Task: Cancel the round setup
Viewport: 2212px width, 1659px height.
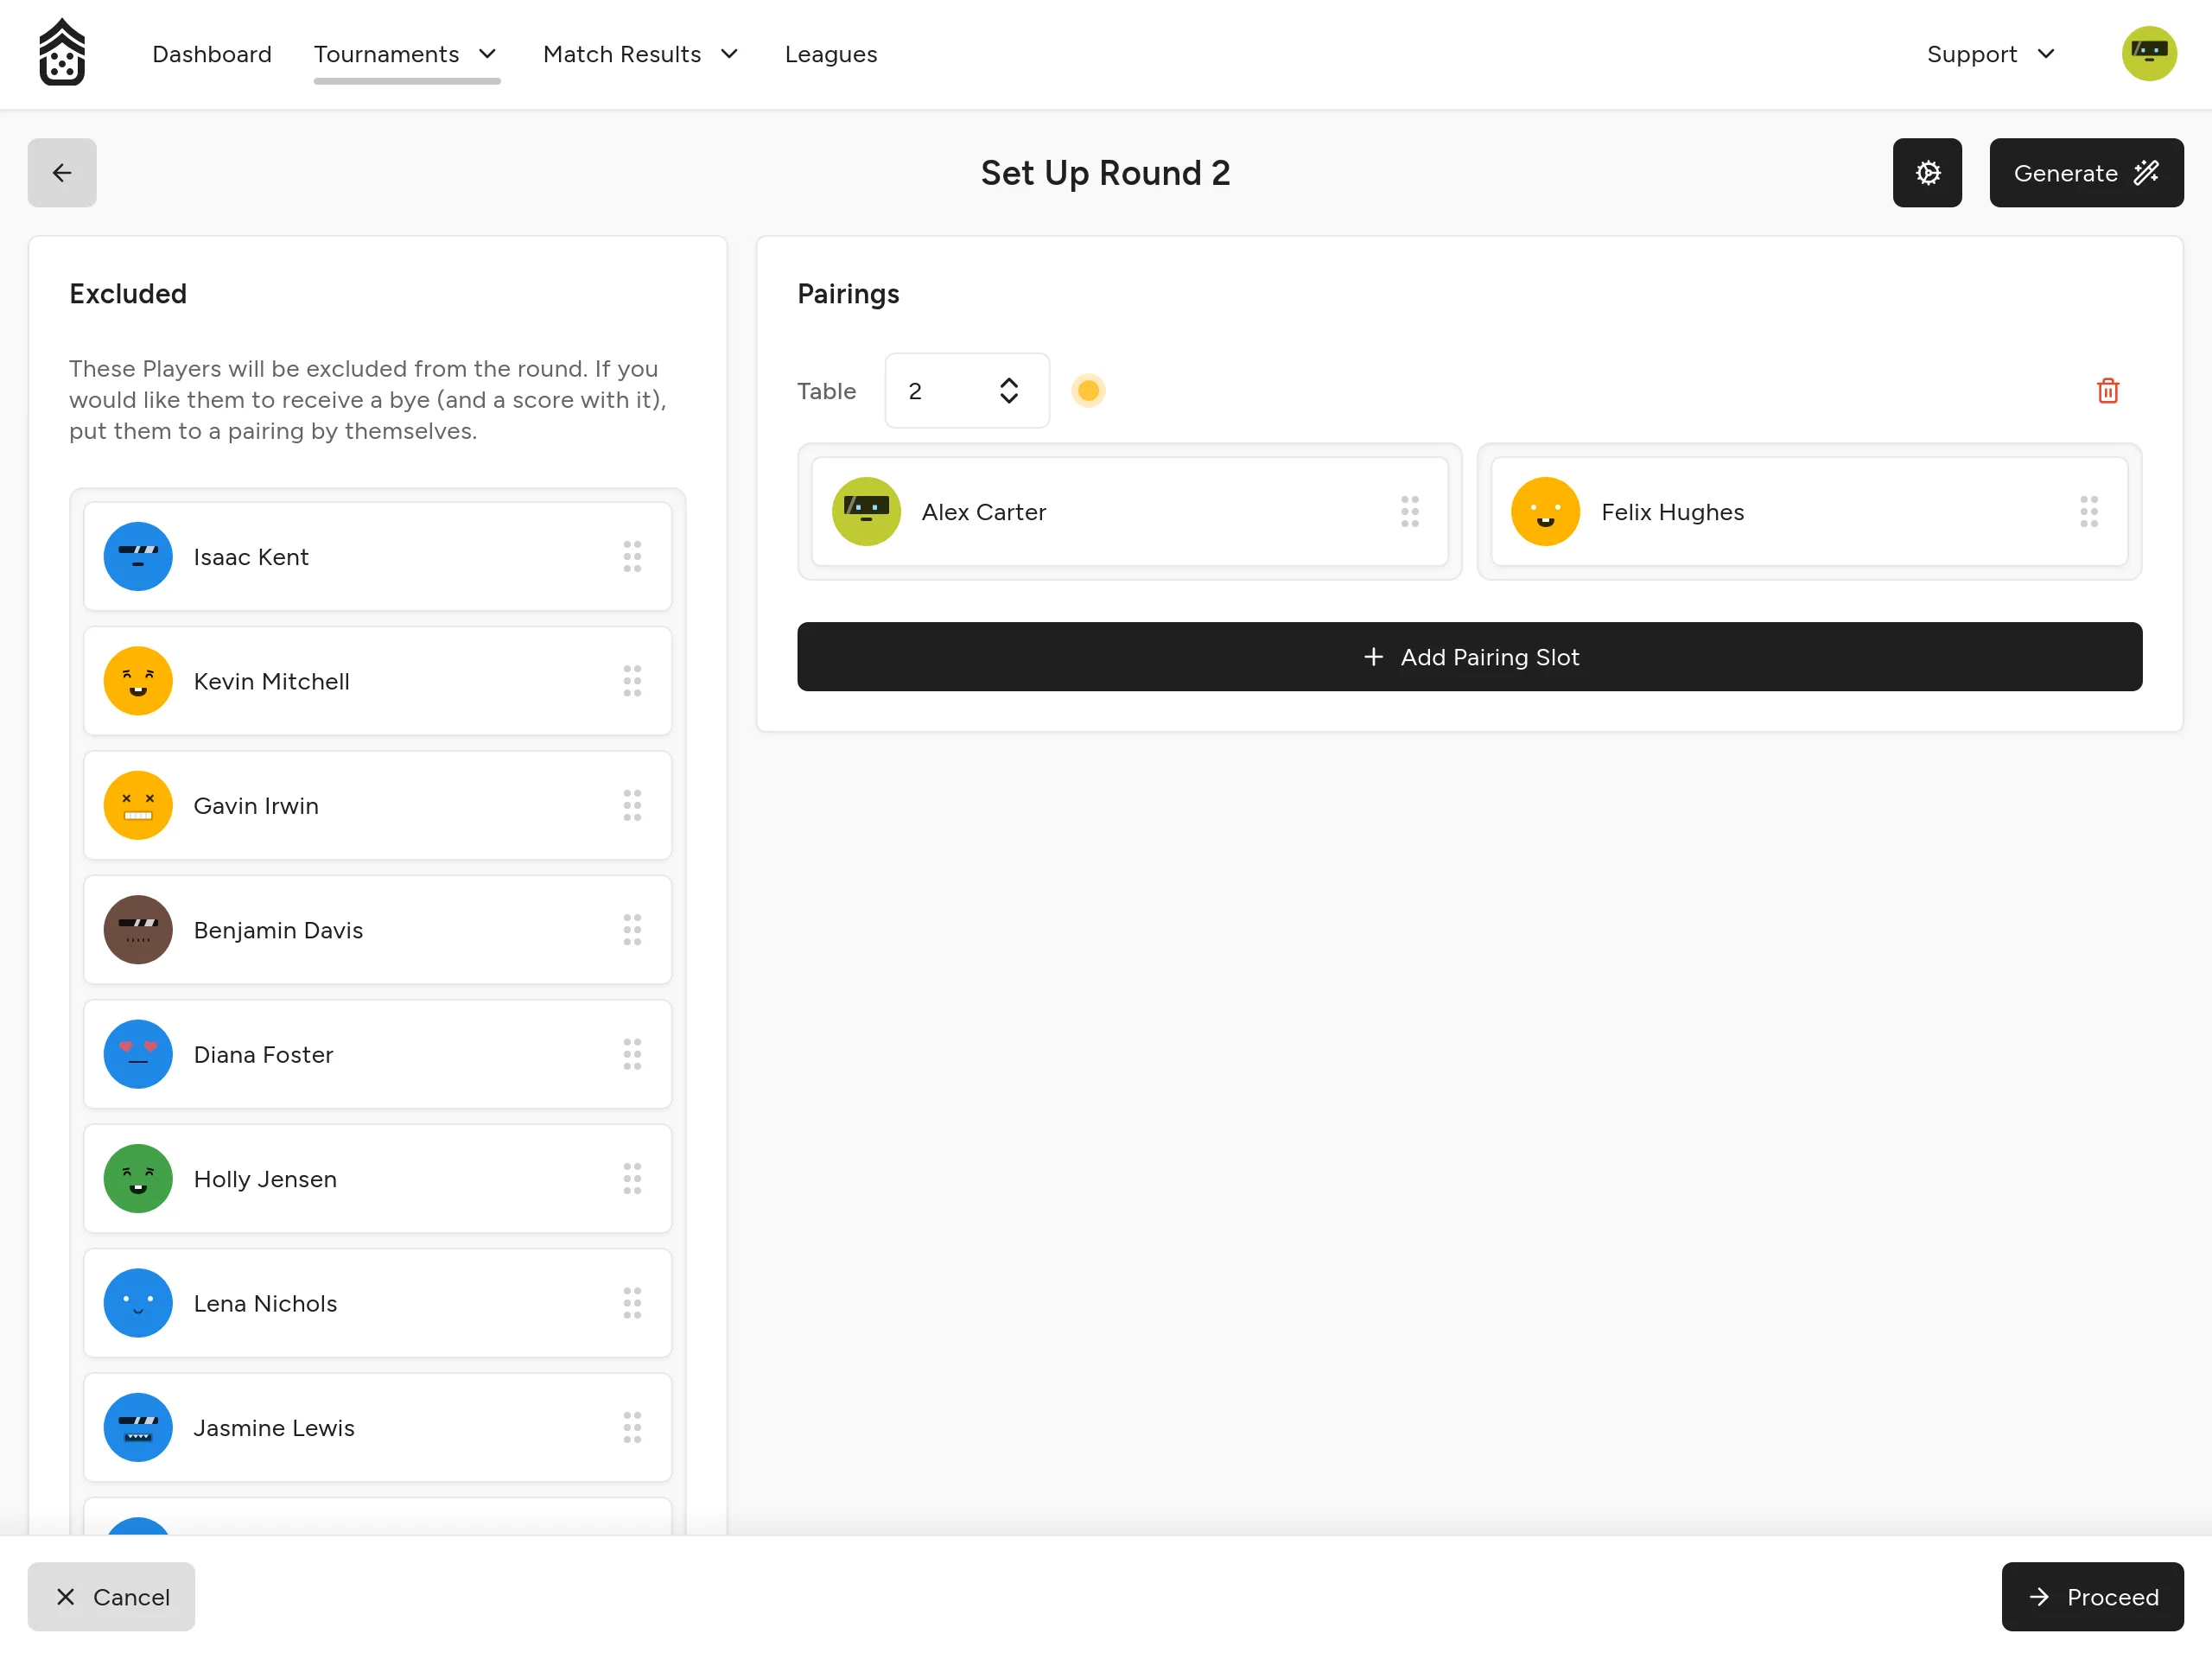Action: click(x=111, y=1597)
